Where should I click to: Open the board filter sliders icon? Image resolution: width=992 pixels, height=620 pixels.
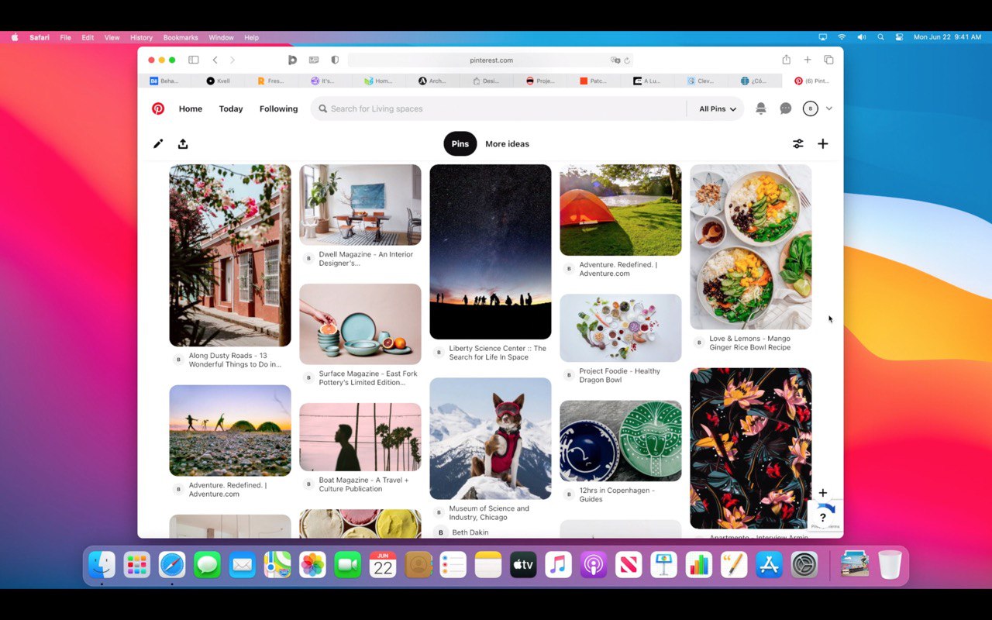[x=798, y=143]
